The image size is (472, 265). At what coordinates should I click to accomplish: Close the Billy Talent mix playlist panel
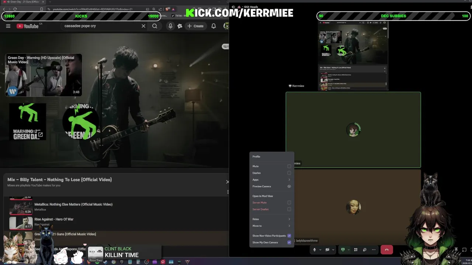228,181
